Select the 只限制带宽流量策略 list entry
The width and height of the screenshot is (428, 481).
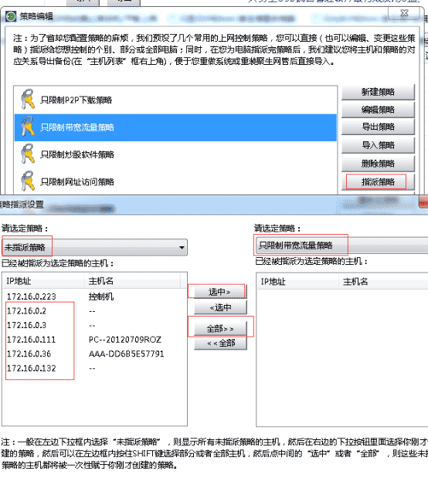coord(175,127)
